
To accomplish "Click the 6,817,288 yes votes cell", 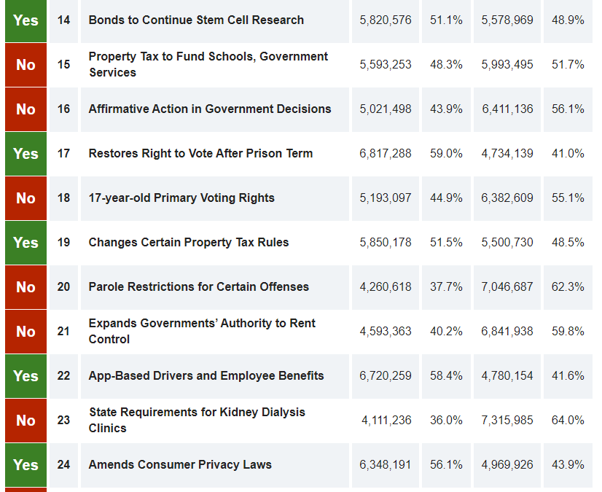I will [386, 154].
